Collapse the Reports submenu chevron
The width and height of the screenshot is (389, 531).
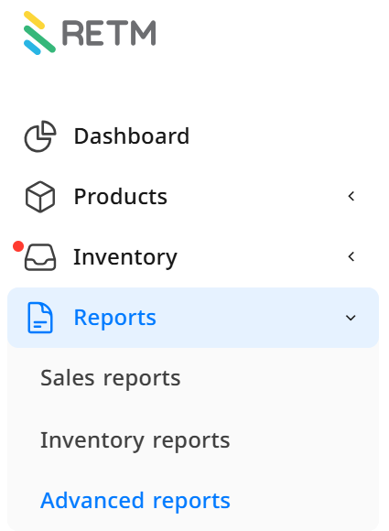(x=351, y=318)
